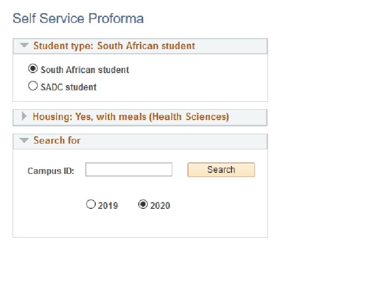Viewport: 377px width, 282px height.
Task: Collapse the Student type section arrow
Action: pyautogui.click(x=24, y=46)
